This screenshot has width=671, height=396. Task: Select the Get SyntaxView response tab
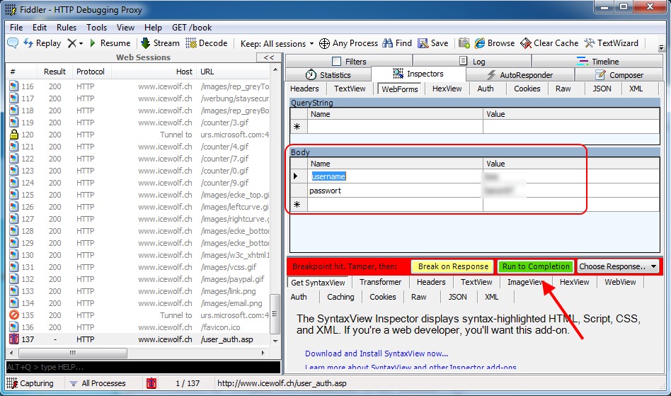pyautogui.click(x=318, y=283)
